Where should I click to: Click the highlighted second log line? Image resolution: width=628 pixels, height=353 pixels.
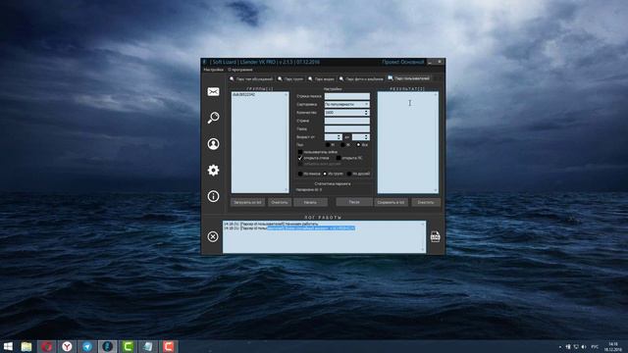point(289,228)
